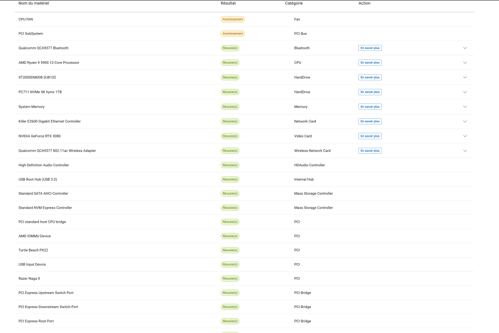The height and width of the screenshot is (333, 499).
Task: Open En savoir plus for PC711 NVMe
Action: coord(370,92)
